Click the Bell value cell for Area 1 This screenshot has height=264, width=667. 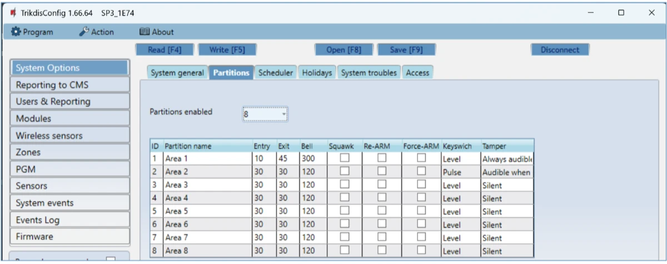point(310,159)
